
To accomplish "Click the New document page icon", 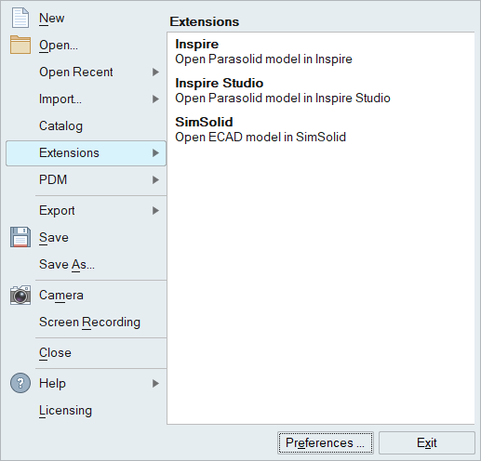I will [20, 18].
